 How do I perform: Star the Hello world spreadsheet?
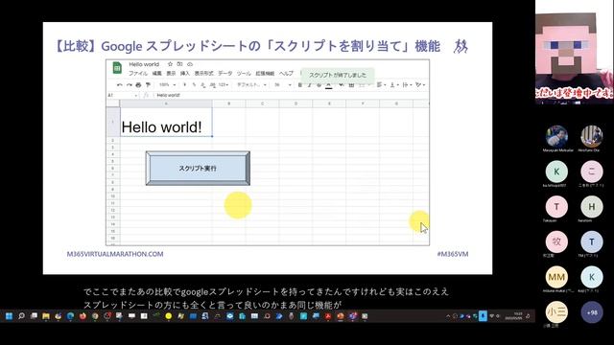click(170, 64)
